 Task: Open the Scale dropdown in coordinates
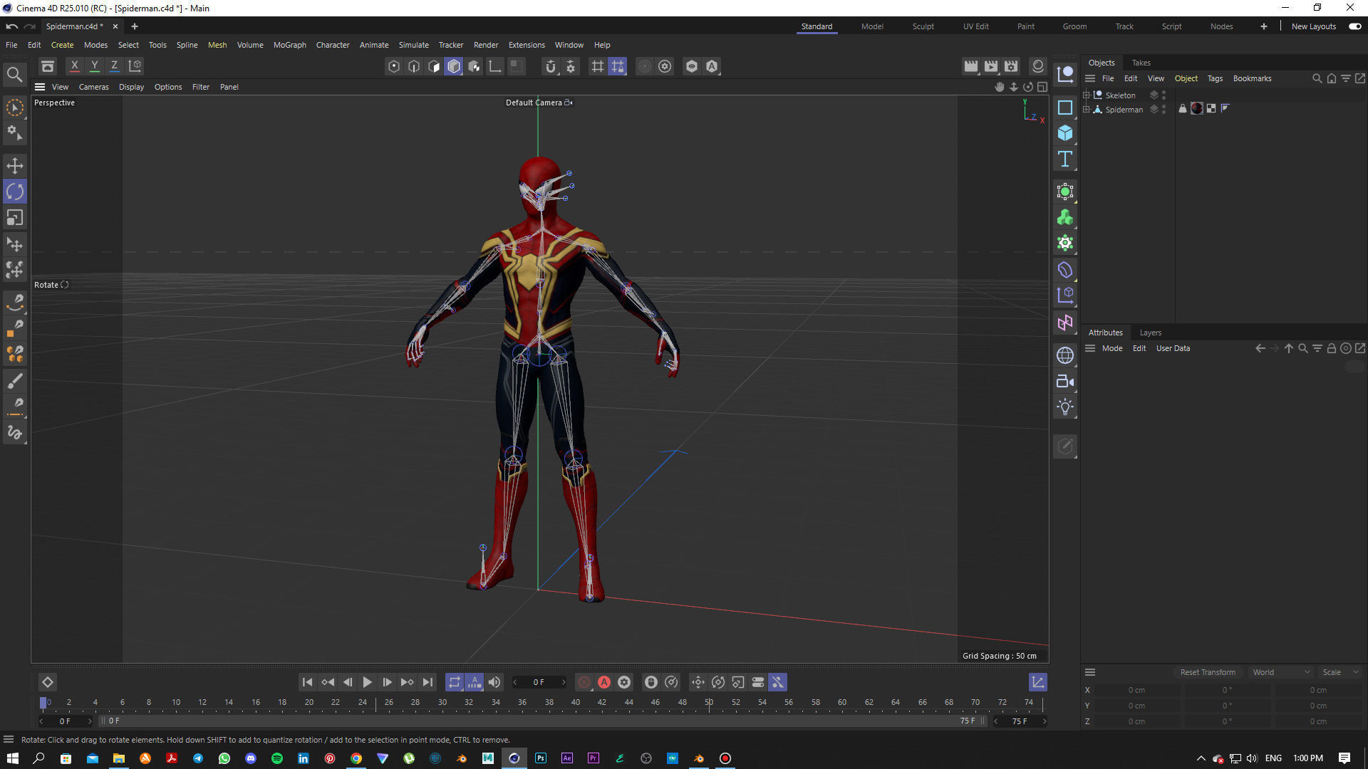1340,672
